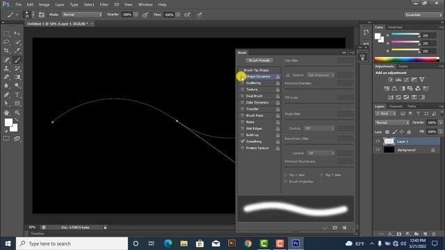
Task: Click the Windows search box
Action: [x=72, y=244]
